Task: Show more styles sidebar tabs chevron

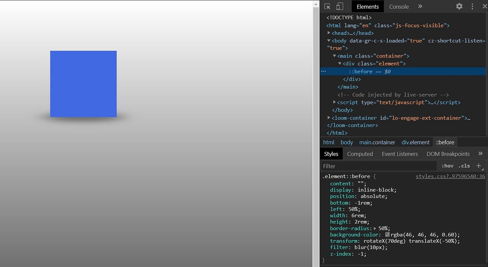Action: click(x=480, y=153)
